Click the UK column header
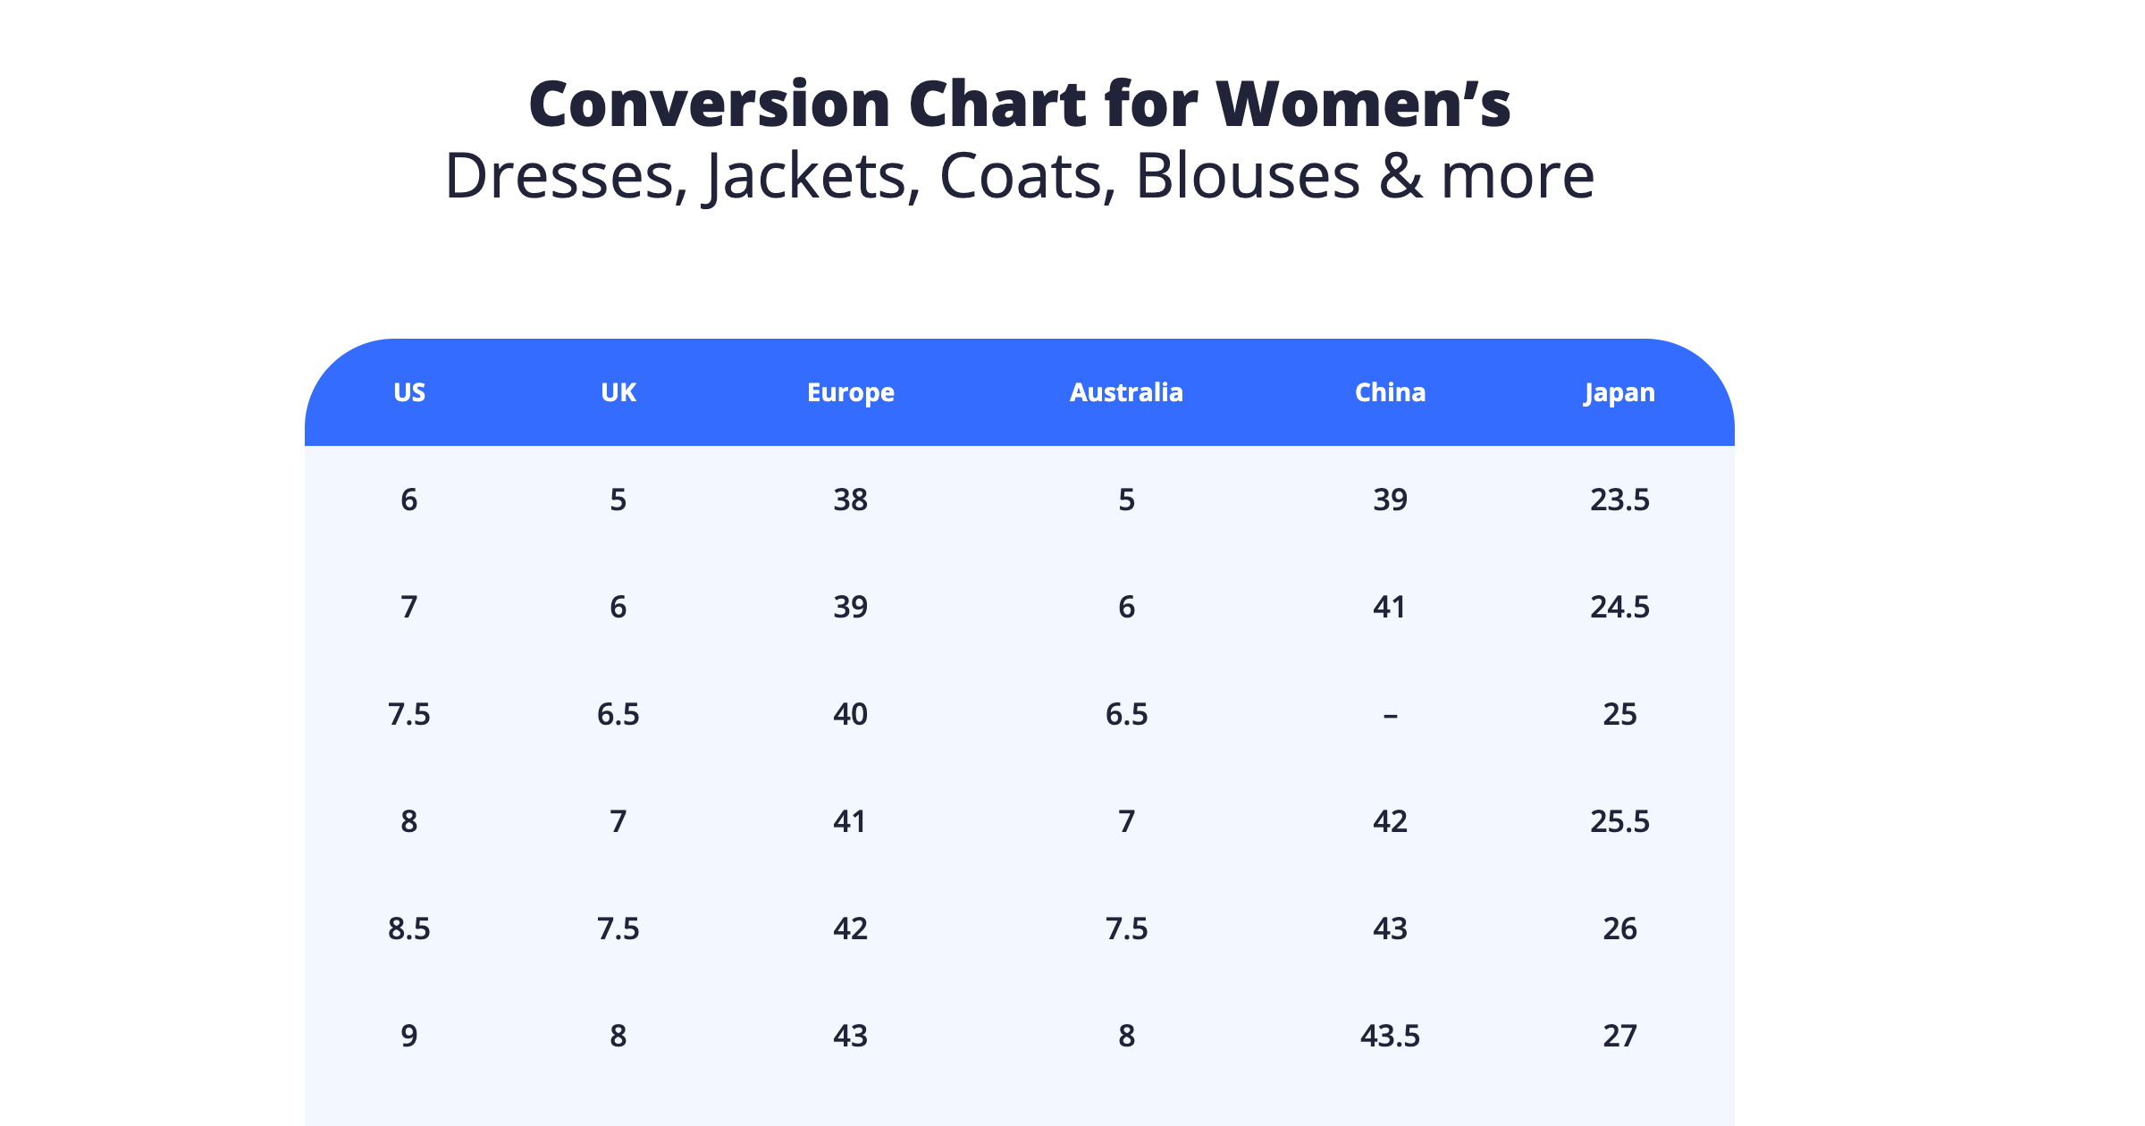 coord(618,392)
